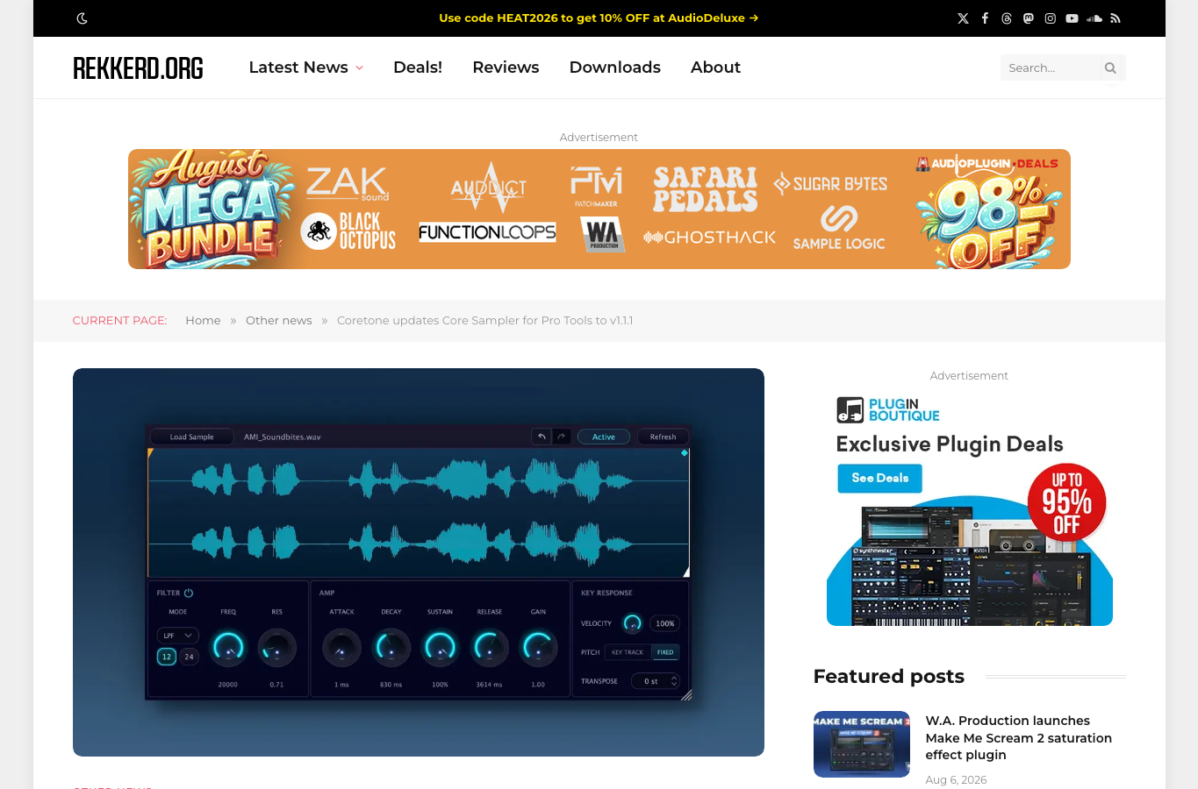
Task: Expand the Latest News dropdown menu
Action: 306,68
